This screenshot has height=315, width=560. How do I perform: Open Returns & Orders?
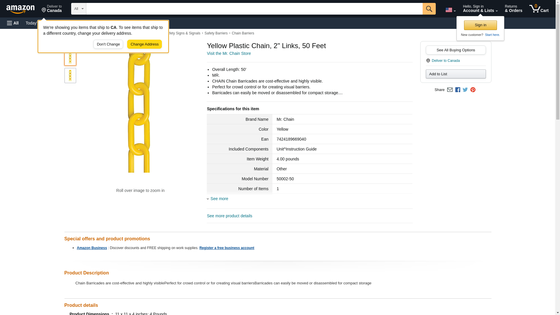[513, 9]
